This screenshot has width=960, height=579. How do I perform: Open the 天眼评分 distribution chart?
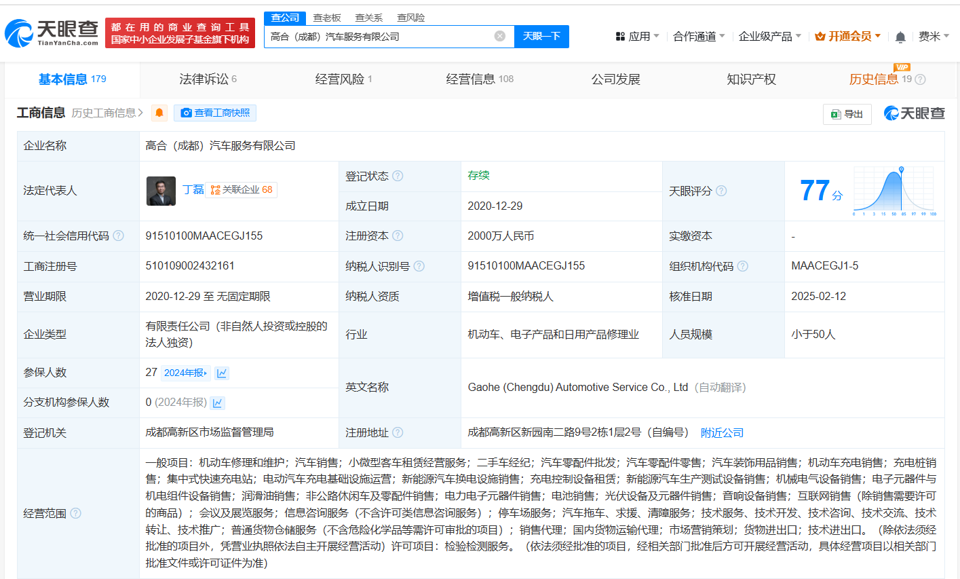(895, 191)
